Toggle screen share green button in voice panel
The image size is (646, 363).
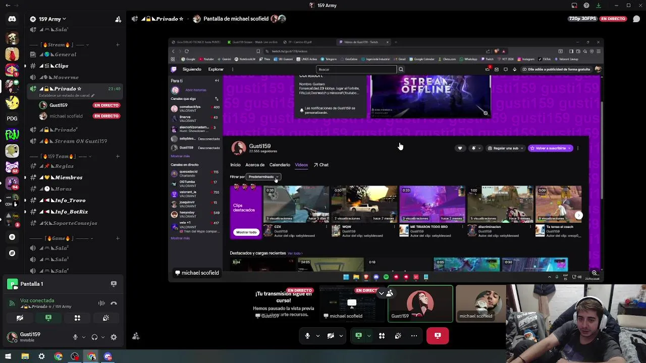click(x=48, y=318)
